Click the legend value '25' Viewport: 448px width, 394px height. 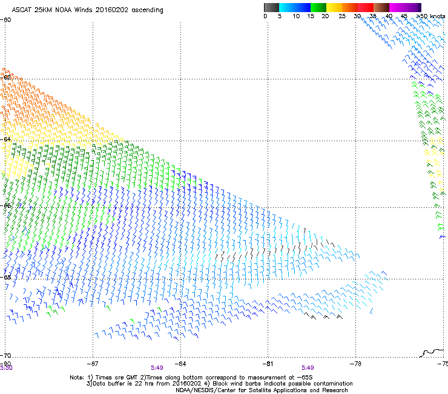[x=342, y=16]
